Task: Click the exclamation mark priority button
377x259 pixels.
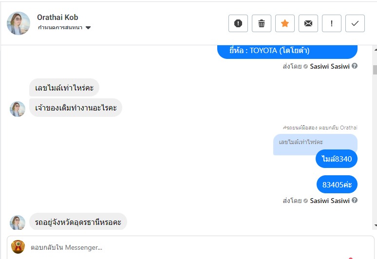Action: pos(332,23)
